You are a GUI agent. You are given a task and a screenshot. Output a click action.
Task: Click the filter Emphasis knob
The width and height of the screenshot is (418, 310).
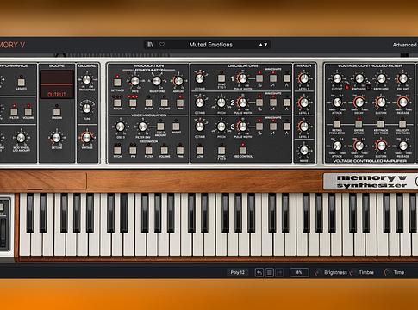pyautogui.click(x=359, y=78)
